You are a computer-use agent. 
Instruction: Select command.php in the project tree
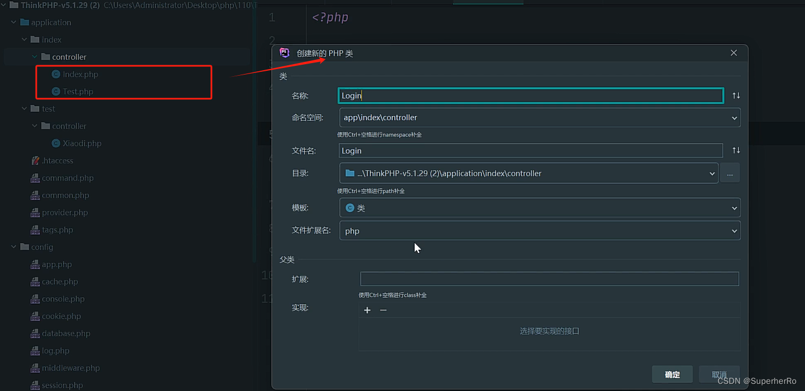point(68,178)
